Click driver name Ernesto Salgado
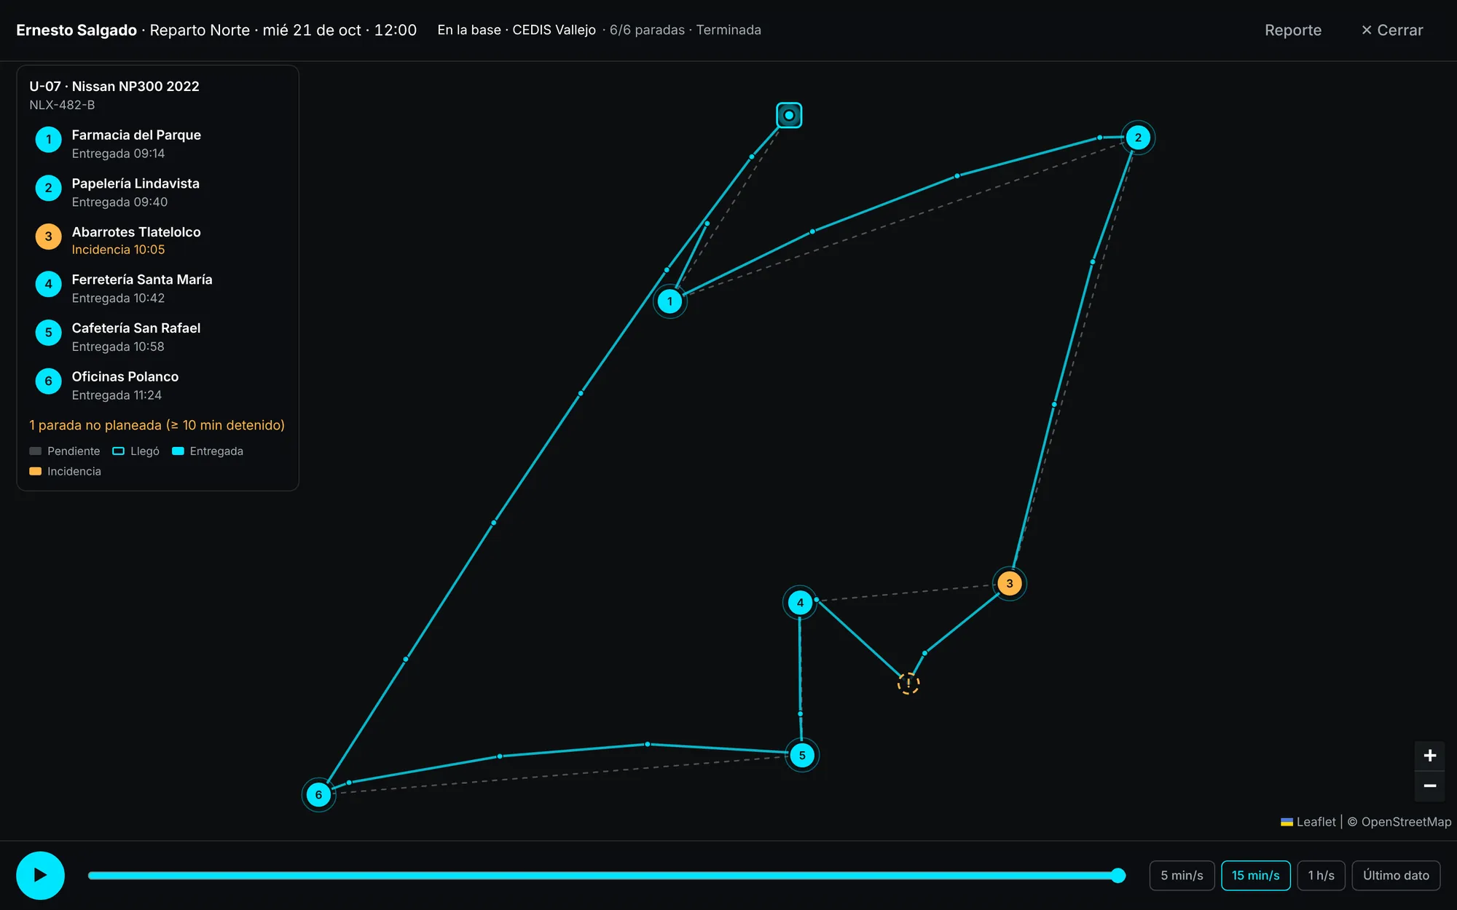 [76, 30]
